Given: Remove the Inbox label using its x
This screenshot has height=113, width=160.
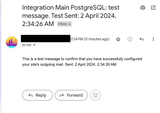Looking at the screenshot, I should [69, 24].
